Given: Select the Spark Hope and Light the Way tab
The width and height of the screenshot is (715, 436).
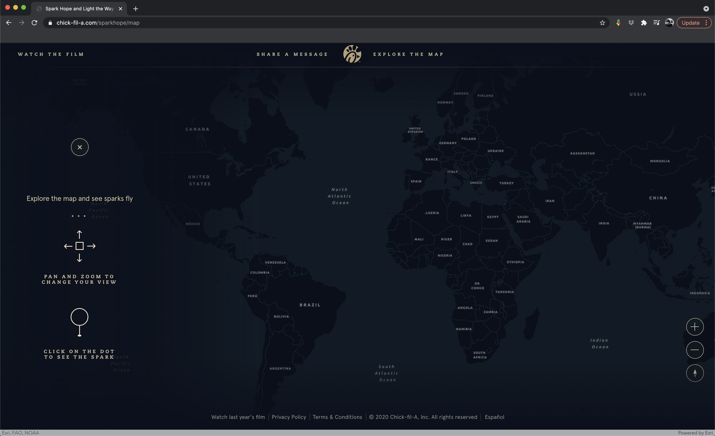Looking at the screenshot, I should point(79,9).
